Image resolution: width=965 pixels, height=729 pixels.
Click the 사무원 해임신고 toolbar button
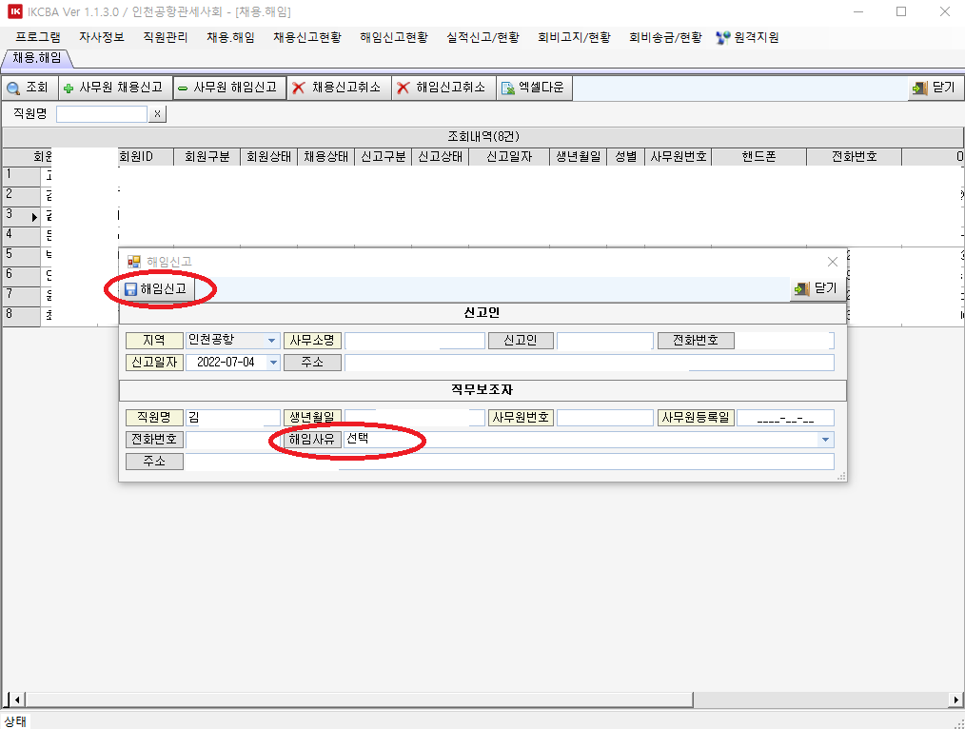point(228,88)
